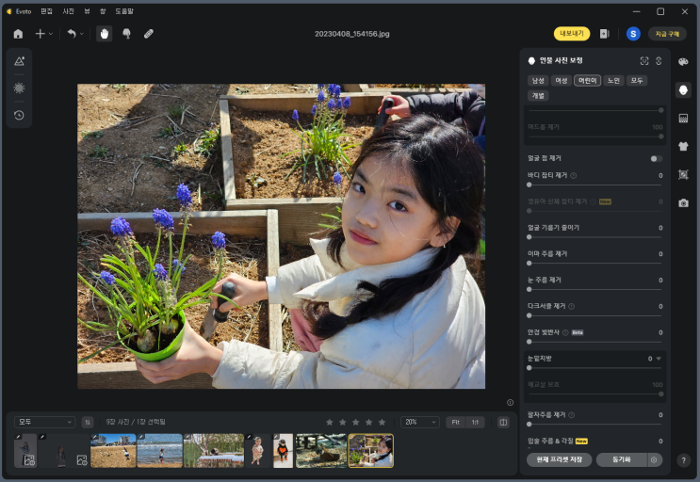Open the export panel icon beside 내보내기
This screenshot has width=700, height=482.
click(605, 34)
